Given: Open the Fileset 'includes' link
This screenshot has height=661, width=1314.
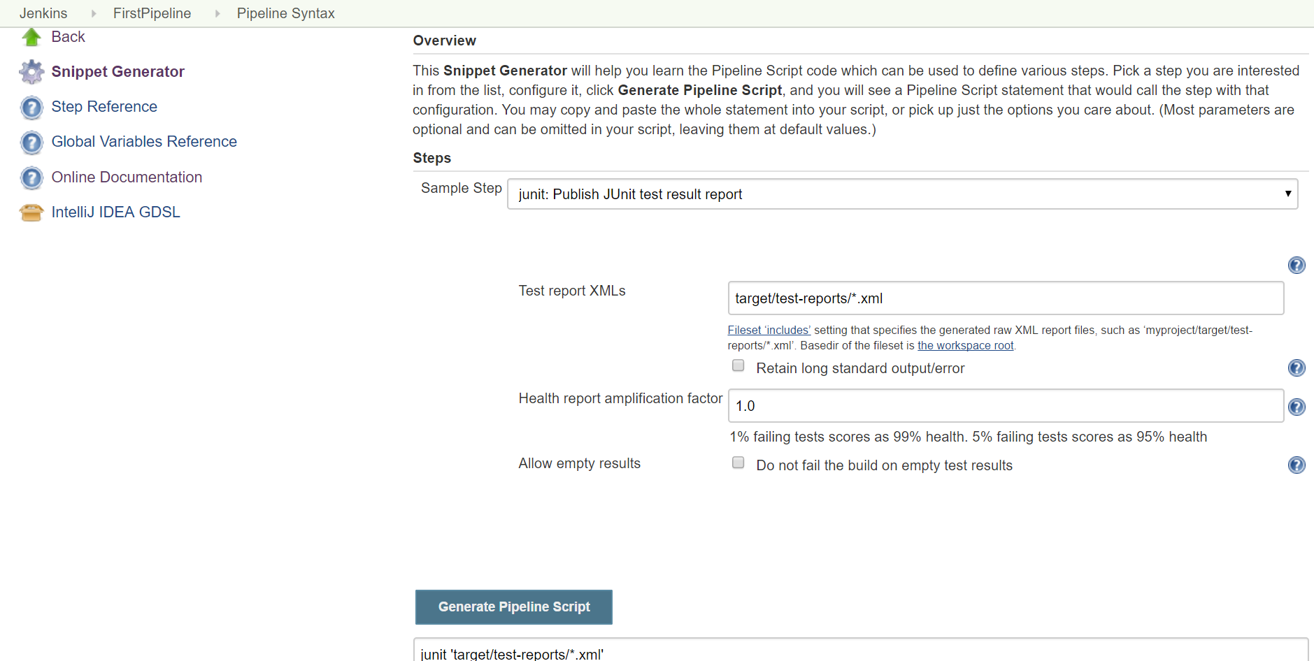Looking at the screenshot, I should (x=769, y=330).
